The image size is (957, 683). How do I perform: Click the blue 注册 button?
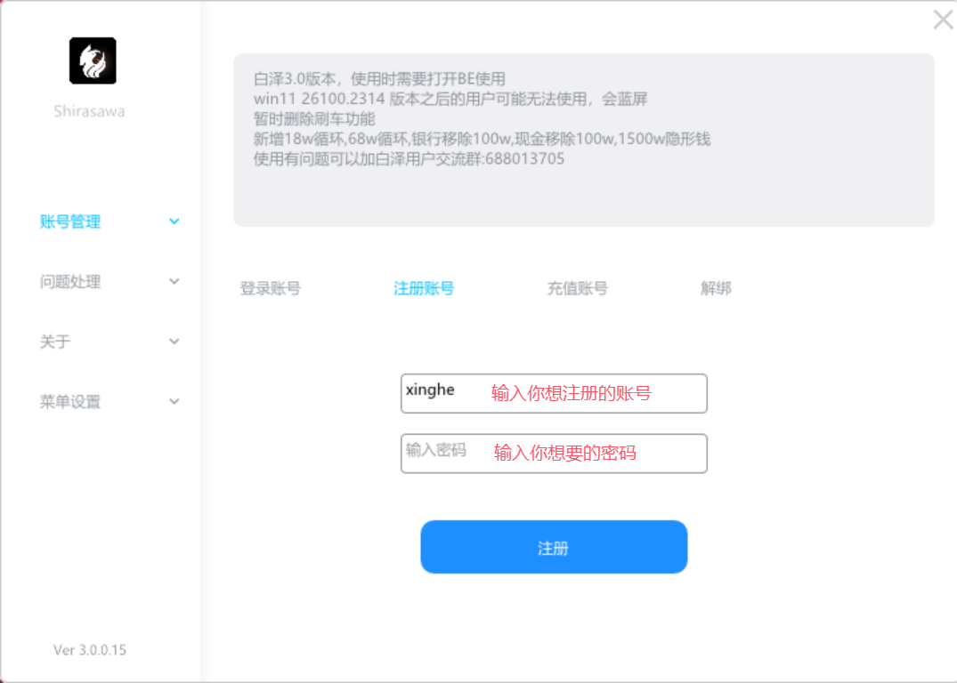[x=554, y=547]
